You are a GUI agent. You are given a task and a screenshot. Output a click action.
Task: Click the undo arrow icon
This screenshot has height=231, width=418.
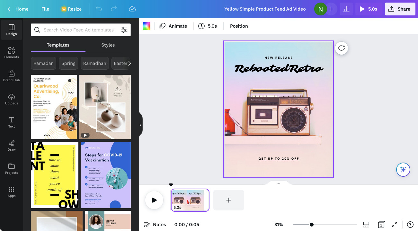click(x=99, y=9)
